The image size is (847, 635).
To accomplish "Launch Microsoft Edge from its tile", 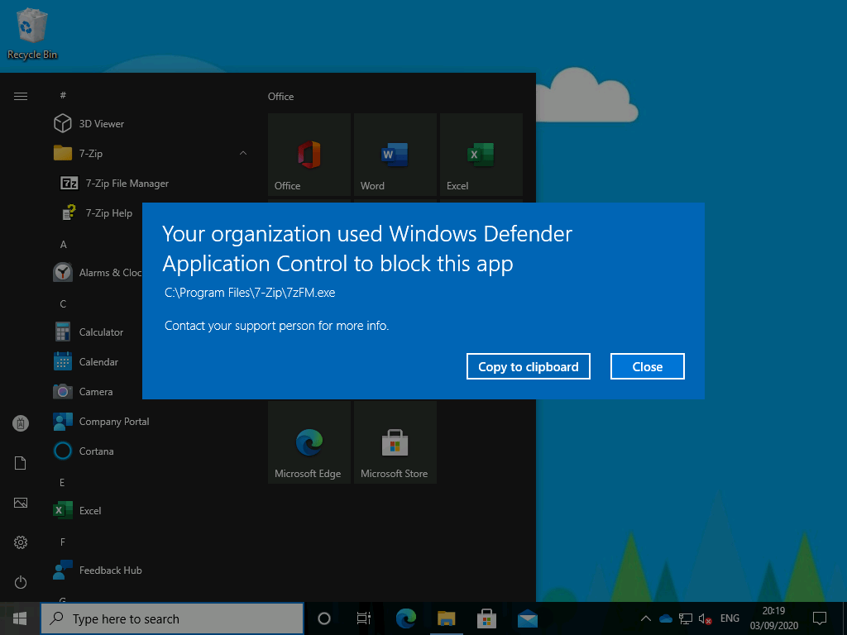I will click(x=309, y=441).
